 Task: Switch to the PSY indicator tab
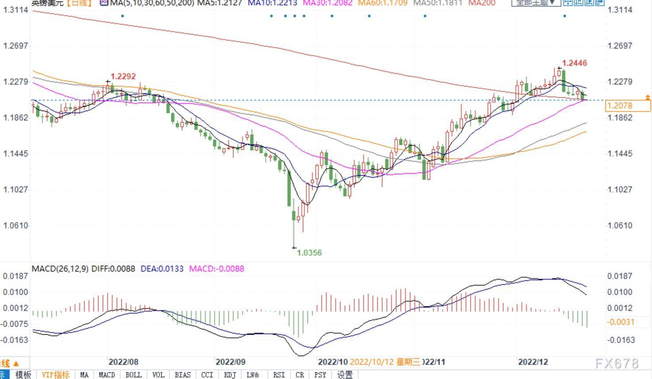320,375
